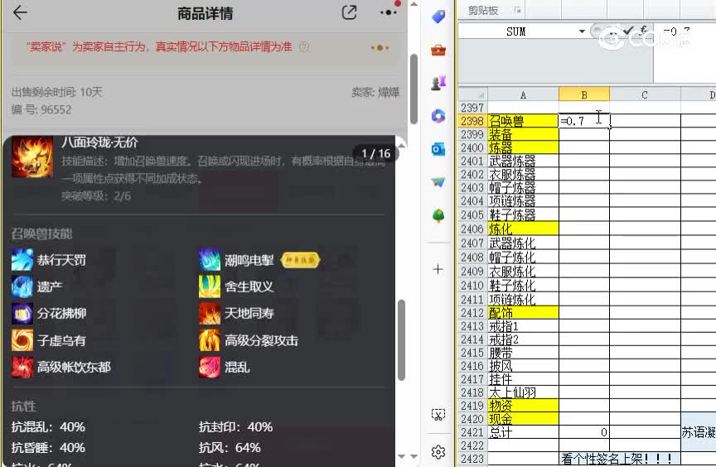Go back with the arrow icon
This screenshot has width=716, height=467.
20,12
